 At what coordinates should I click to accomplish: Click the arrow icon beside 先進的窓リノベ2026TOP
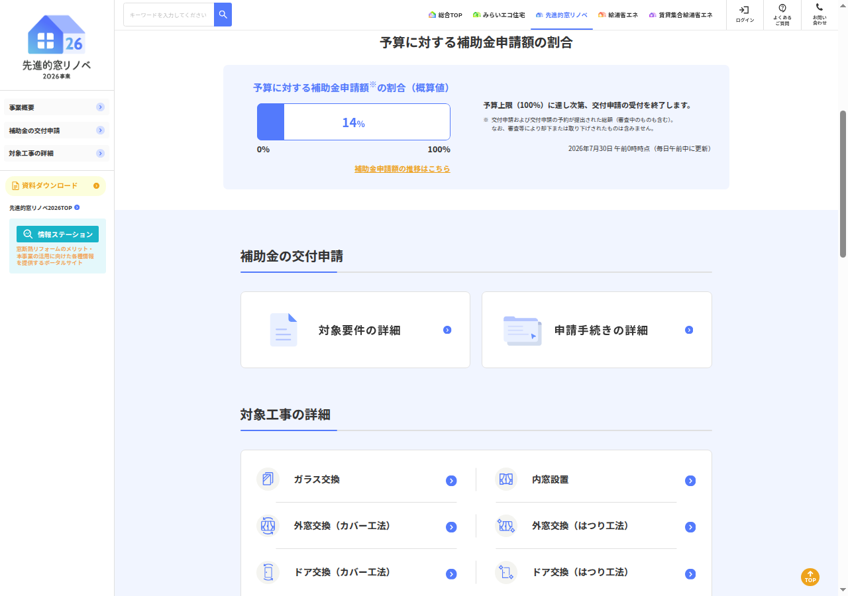77,207
